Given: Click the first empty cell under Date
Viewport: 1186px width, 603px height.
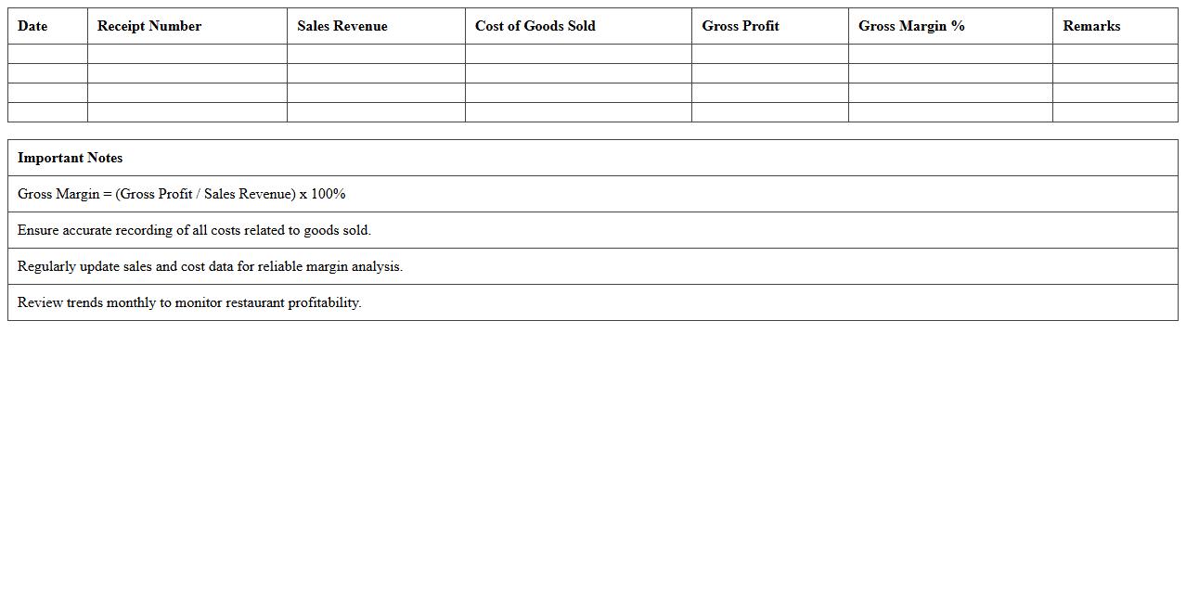Looking at the screenshot, I should pos(47,54).
